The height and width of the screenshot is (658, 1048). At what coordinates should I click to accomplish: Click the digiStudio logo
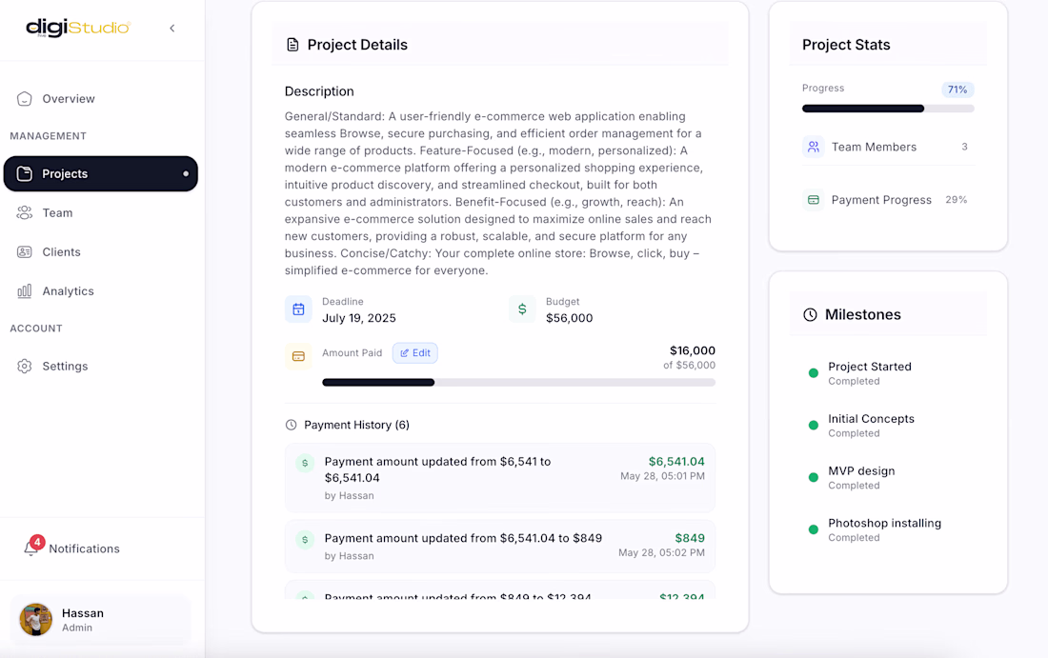78,28
